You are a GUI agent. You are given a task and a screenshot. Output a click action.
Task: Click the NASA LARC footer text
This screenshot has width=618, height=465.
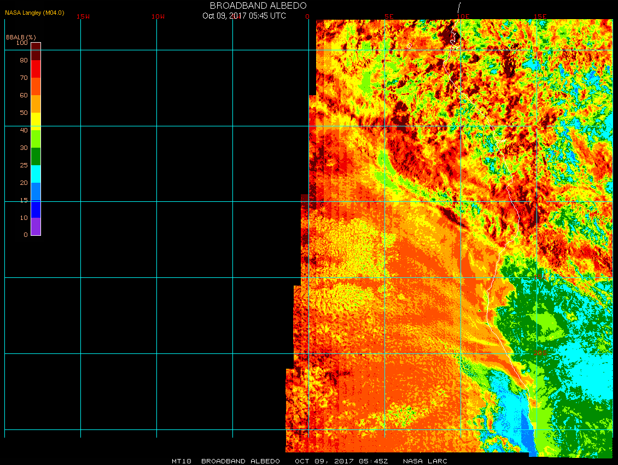point(425,461)
